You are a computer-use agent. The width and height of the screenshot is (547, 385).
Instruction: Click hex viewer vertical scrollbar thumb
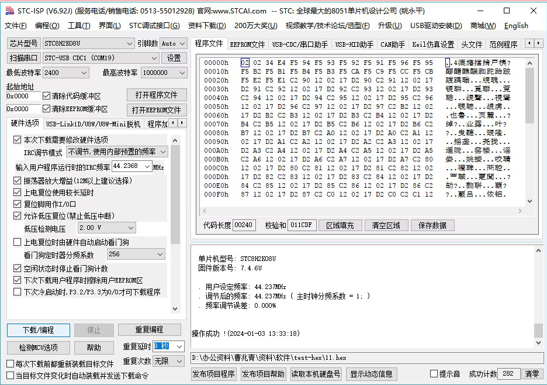[x=529, y=95]
